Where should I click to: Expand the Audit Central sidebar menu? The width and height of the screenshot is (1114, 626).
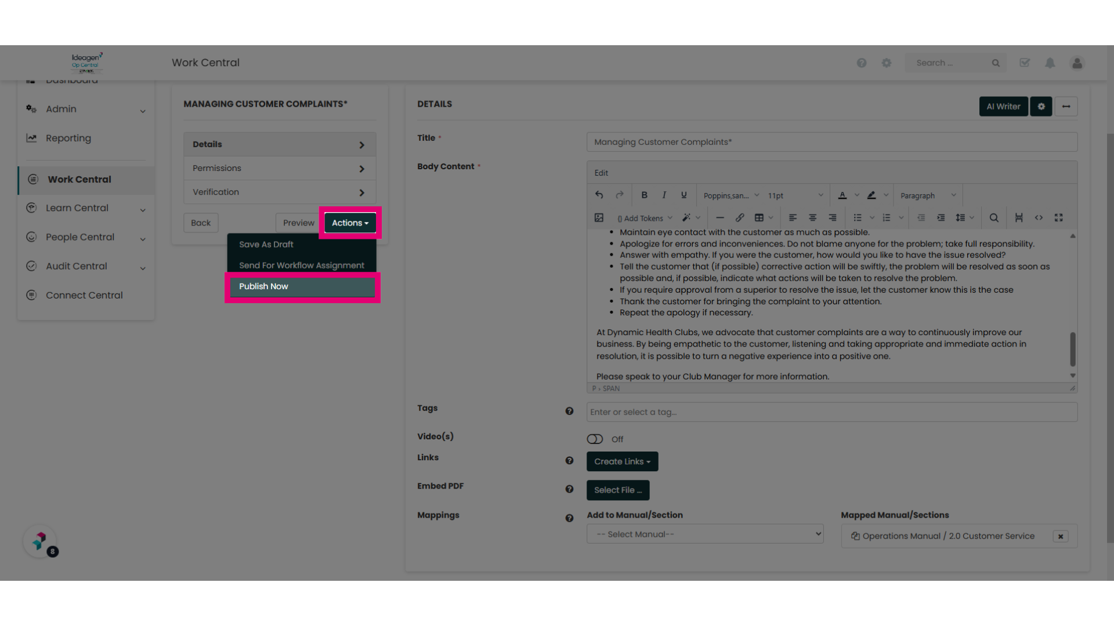(x=86, y=266)
